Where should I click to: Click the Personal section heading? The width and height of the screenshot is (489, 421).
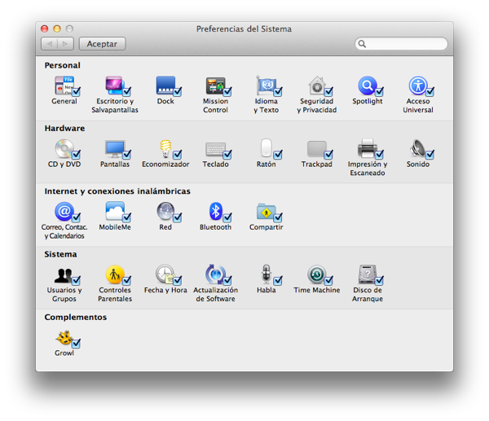click(x=63, y=65)
